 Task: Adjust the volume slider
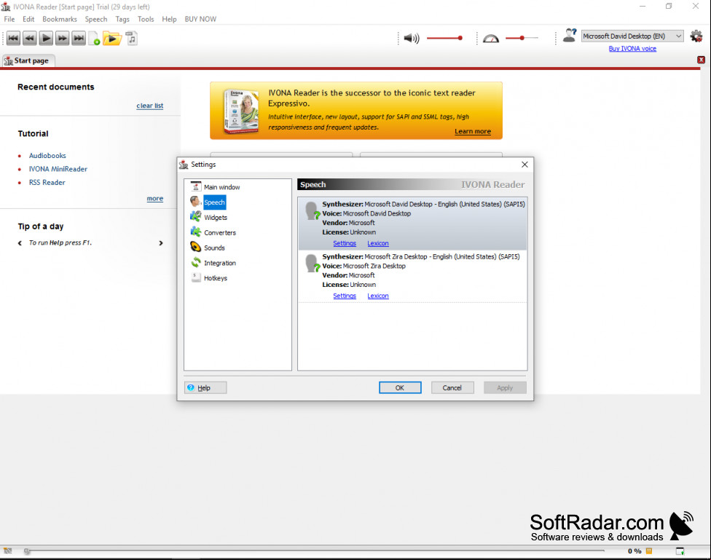point(444,38)
